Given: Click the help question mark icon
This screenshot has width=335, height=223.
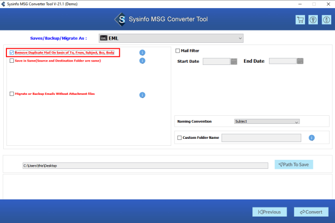Looking at the screenshot, I should 313,20.
